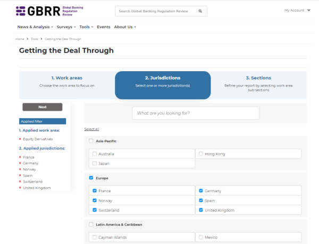Click the 'What are you looking for?' field
319x244 pixels.
click(196, 113)
